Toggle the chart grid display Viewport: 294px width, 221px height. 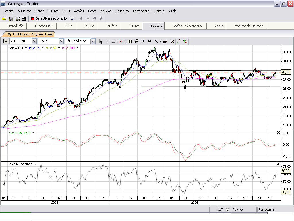[114, 41]
